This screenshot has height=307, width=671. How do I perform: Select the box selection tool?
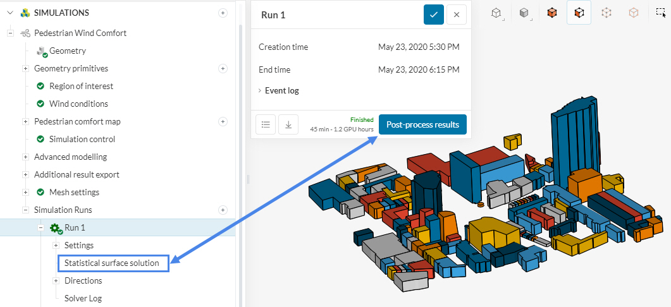click(x=662, y=13)
